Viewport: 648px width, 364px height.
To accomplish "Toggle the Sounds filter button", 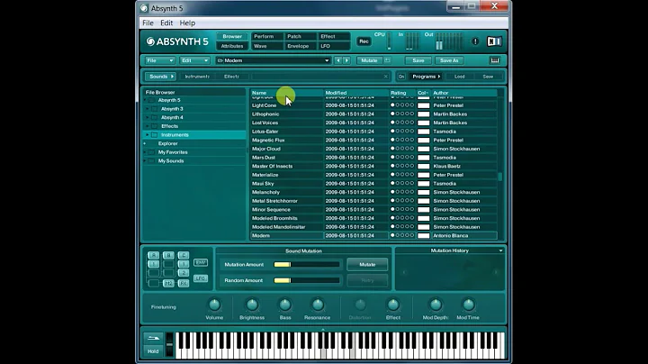I will point(160,77).
